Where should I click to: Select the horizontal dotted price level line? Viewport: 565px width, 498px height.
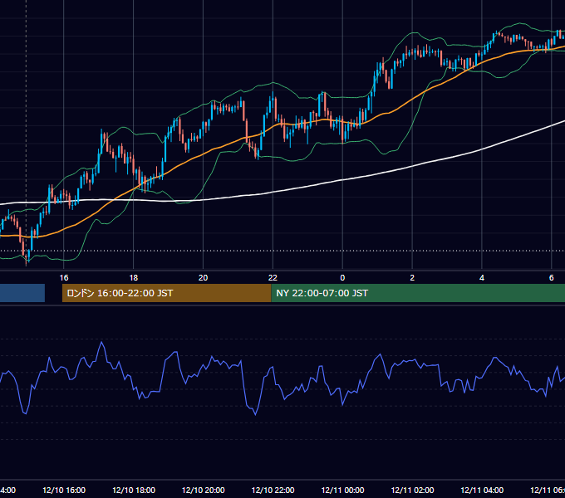point(282,251)
